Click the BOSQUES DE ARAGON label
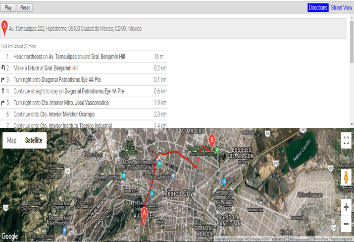Screen dimensions: 354x242 click(241, 153)
